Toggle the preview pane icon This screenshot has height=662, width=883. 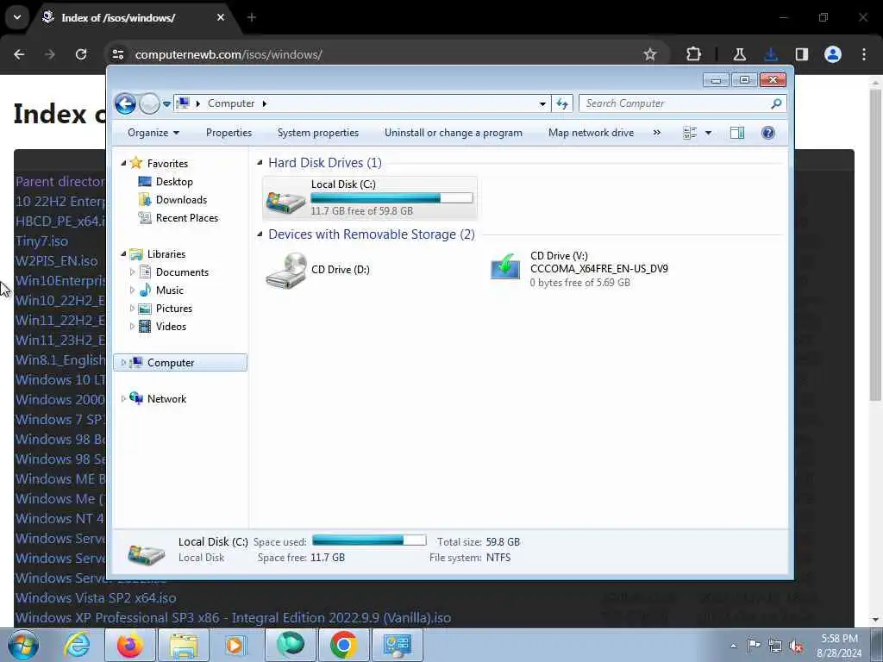[x=737, y=133]
